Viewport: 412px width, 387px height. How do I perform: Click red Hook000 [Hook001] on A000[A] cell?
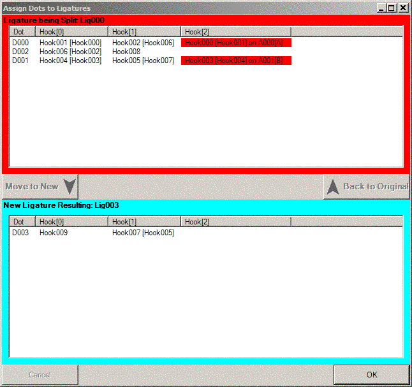236,43
